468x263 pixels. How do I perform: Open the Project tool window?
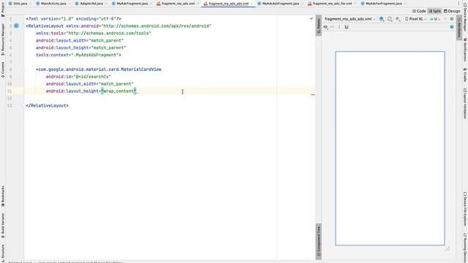tap(3, 9)
